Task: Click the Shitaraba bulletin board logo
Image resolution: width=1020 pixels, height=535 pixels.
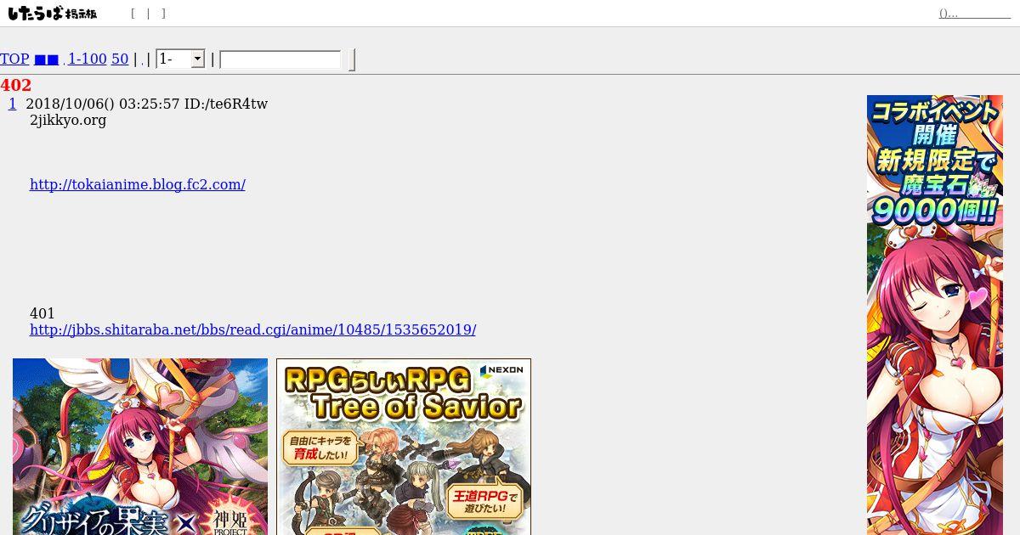Action: [52, 14]
